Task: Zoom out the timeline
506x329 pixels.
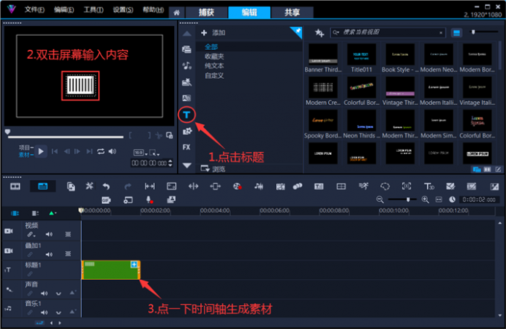Action: (x=380, y=199)
